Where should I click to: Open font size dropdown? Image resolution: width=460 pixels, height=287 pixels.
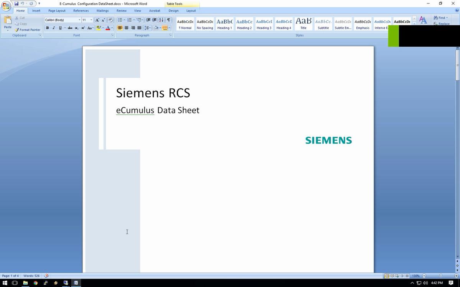tap(91, 20)
